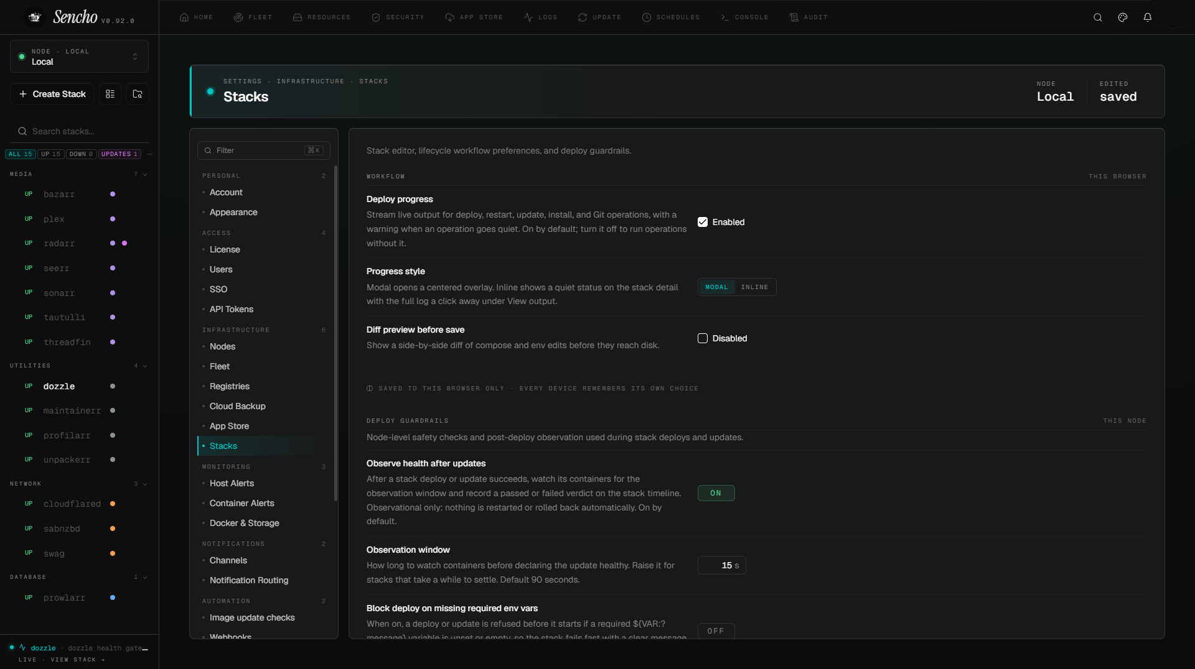Toggle the Deploy progress Enabled checkbox
Screen dimensions: 1195x669
[x=703, y=222]
